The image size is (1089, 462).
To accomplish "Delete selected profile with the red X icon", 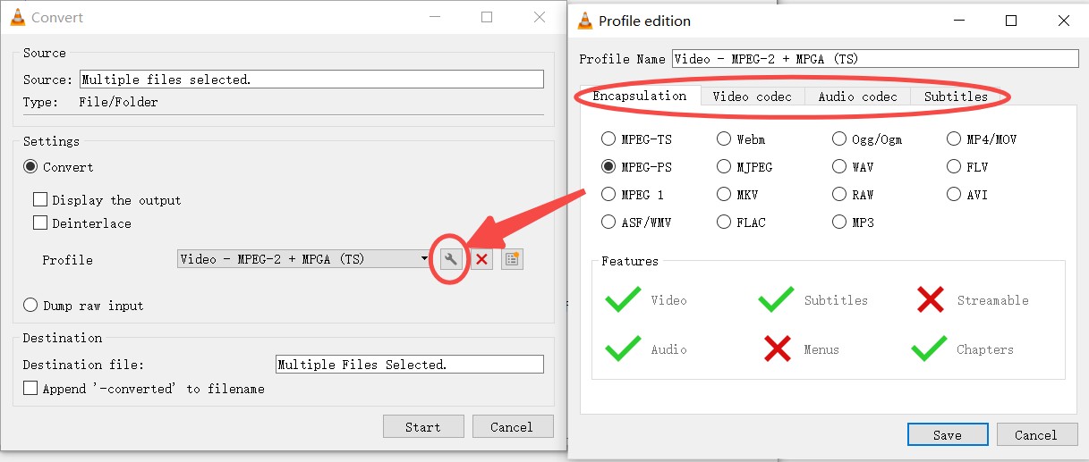I will [481, 259].
